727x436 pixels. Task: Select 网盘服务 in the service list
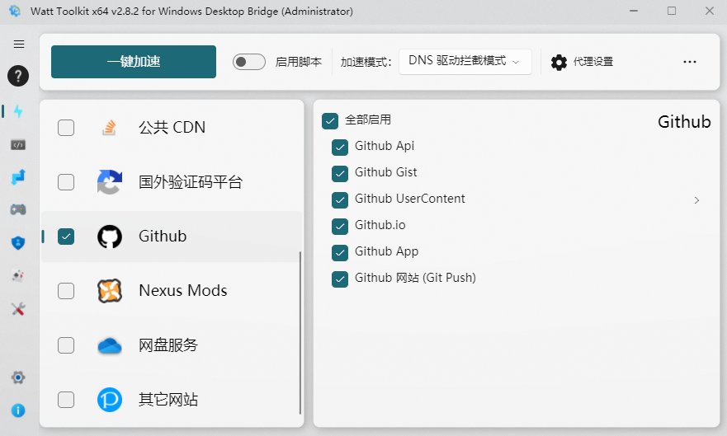coord(168,345)
